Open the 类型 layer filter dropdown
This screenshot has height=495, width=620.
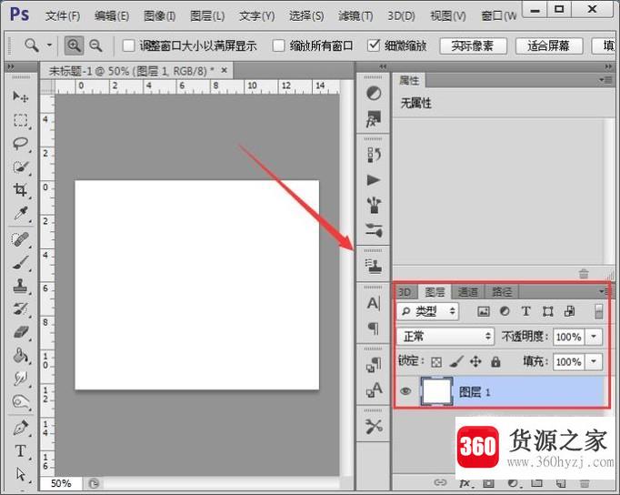pyautogui.click(x=428, y=311)
